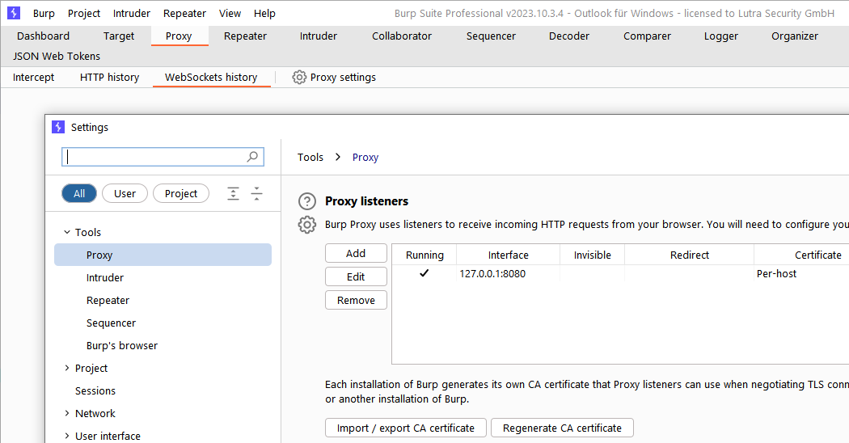This screenshot has height=443, width=849.
Task: Click the Burp Suite logo icon in title bar
Action: 14,13
